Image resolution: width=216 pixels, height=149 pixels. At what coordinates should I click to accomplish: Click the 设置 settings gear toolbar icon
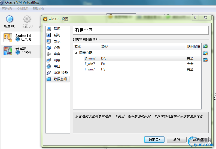27,19
